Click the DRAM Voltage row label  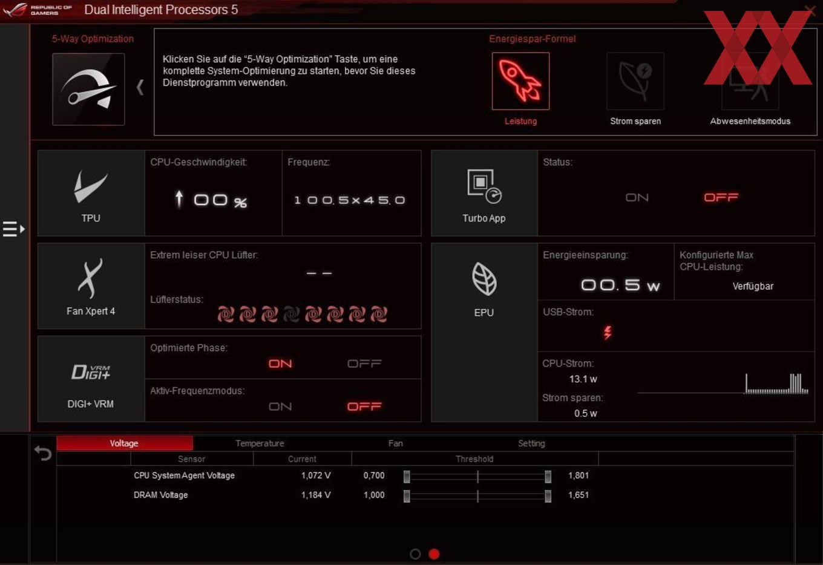pos(160,495)
